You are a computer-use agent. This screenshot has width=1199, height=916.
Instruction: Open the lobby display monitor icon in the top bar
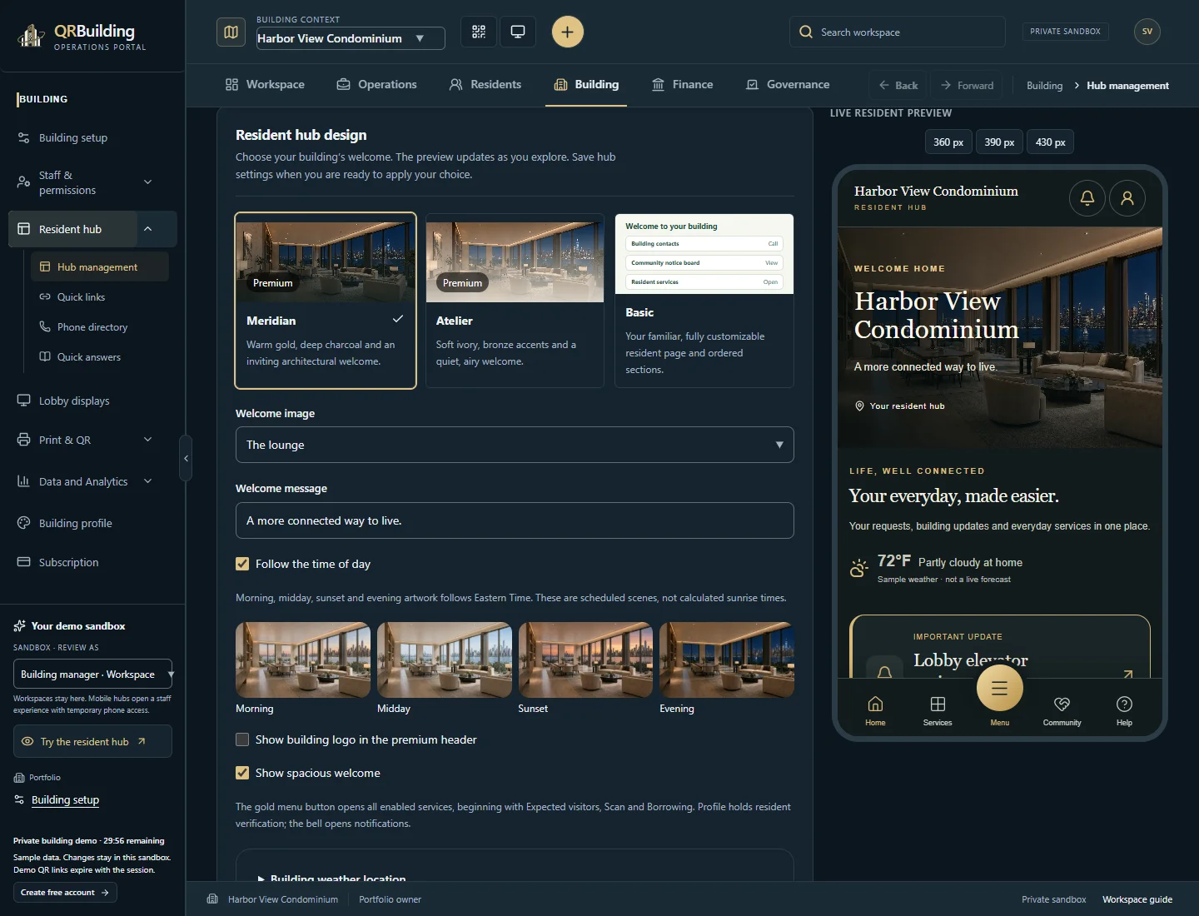pyautogui.click(x=518, y=32)
